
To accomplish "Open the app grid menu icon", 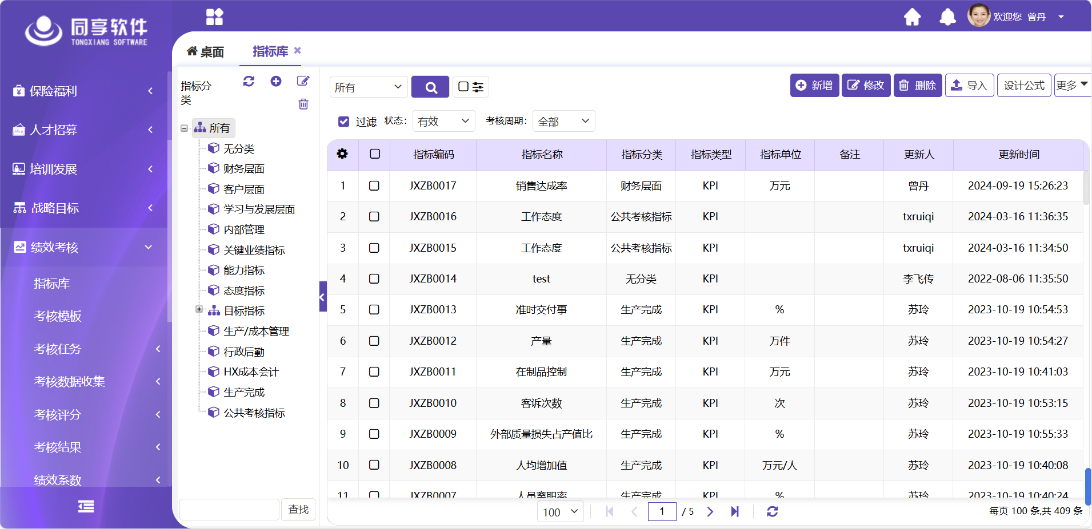I will pyautogui.click(x=214, y=17).
